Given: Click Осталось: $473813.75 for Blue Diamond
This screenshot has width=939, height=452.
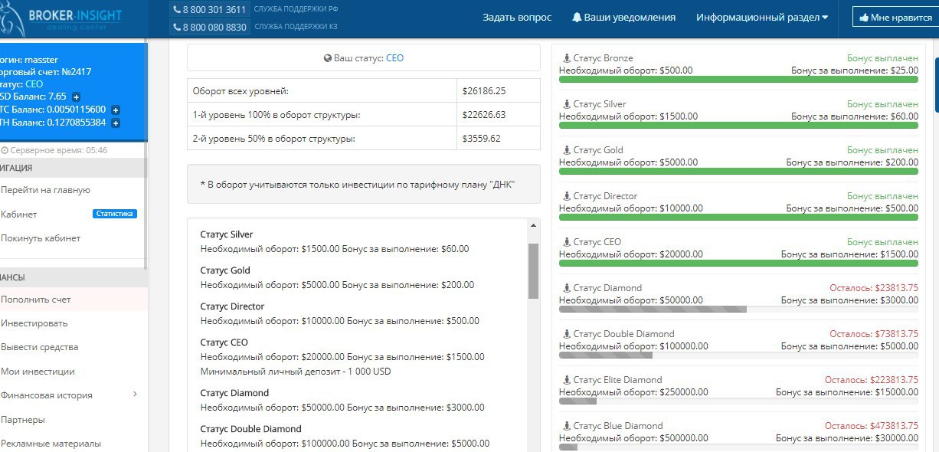Looking at the screenshot, I should click(x=872, y=426).
